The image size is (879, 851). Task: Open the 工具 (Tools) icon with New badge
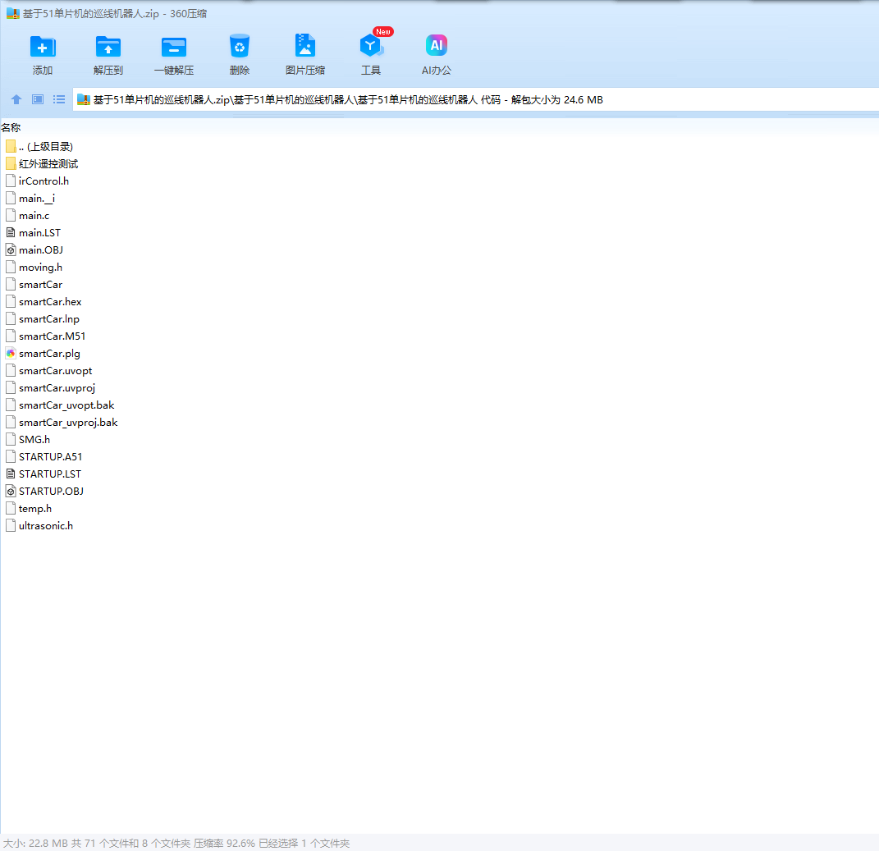pos(371,45)
